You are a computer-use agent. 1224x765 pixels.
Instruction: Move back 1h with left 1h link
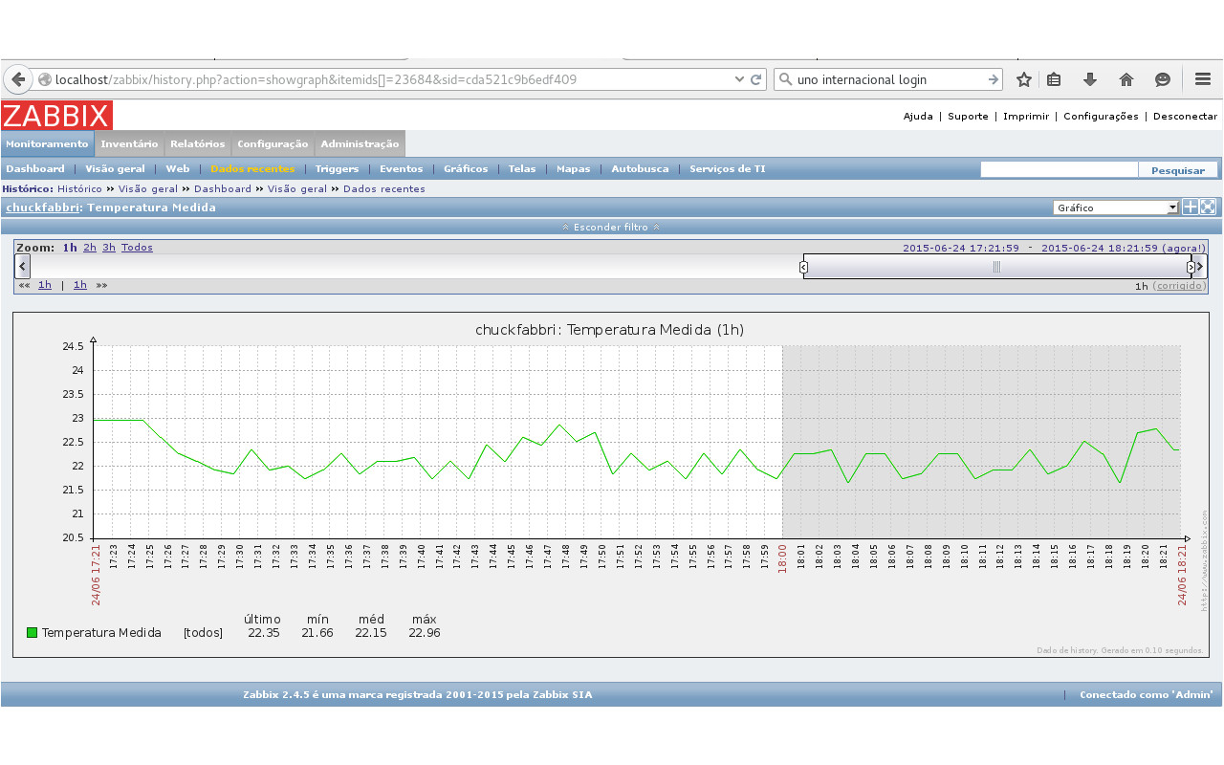(45, 285)
